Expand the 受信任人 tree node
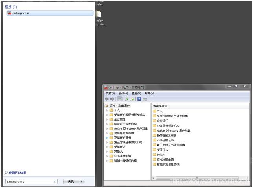Image resolution: width=253 pixels, height=188 pixels. (x=107, y=147)
